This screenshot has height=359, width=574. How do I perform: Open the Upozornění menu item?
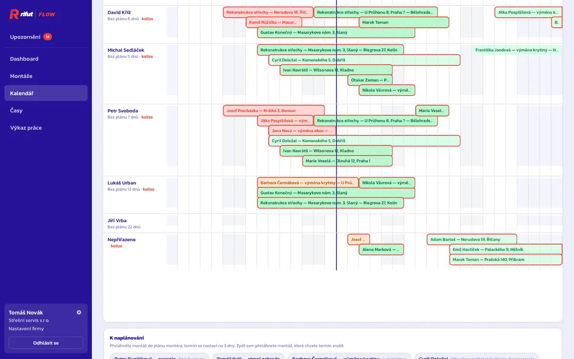pyautogui.click(x=25, y=37)
